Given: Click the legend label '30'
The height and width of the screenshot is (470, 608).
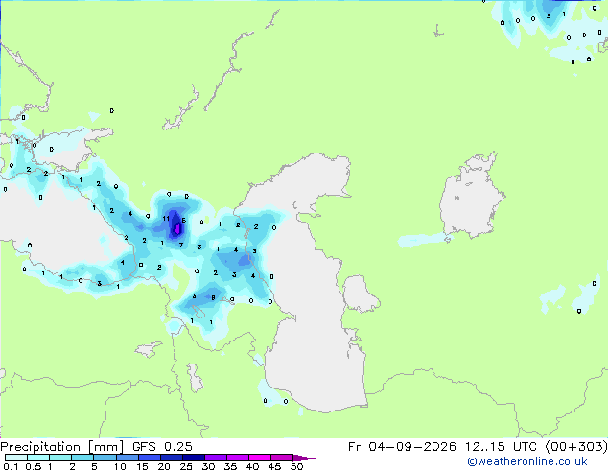Looking at the screenshot, I should tap(208, 466).
